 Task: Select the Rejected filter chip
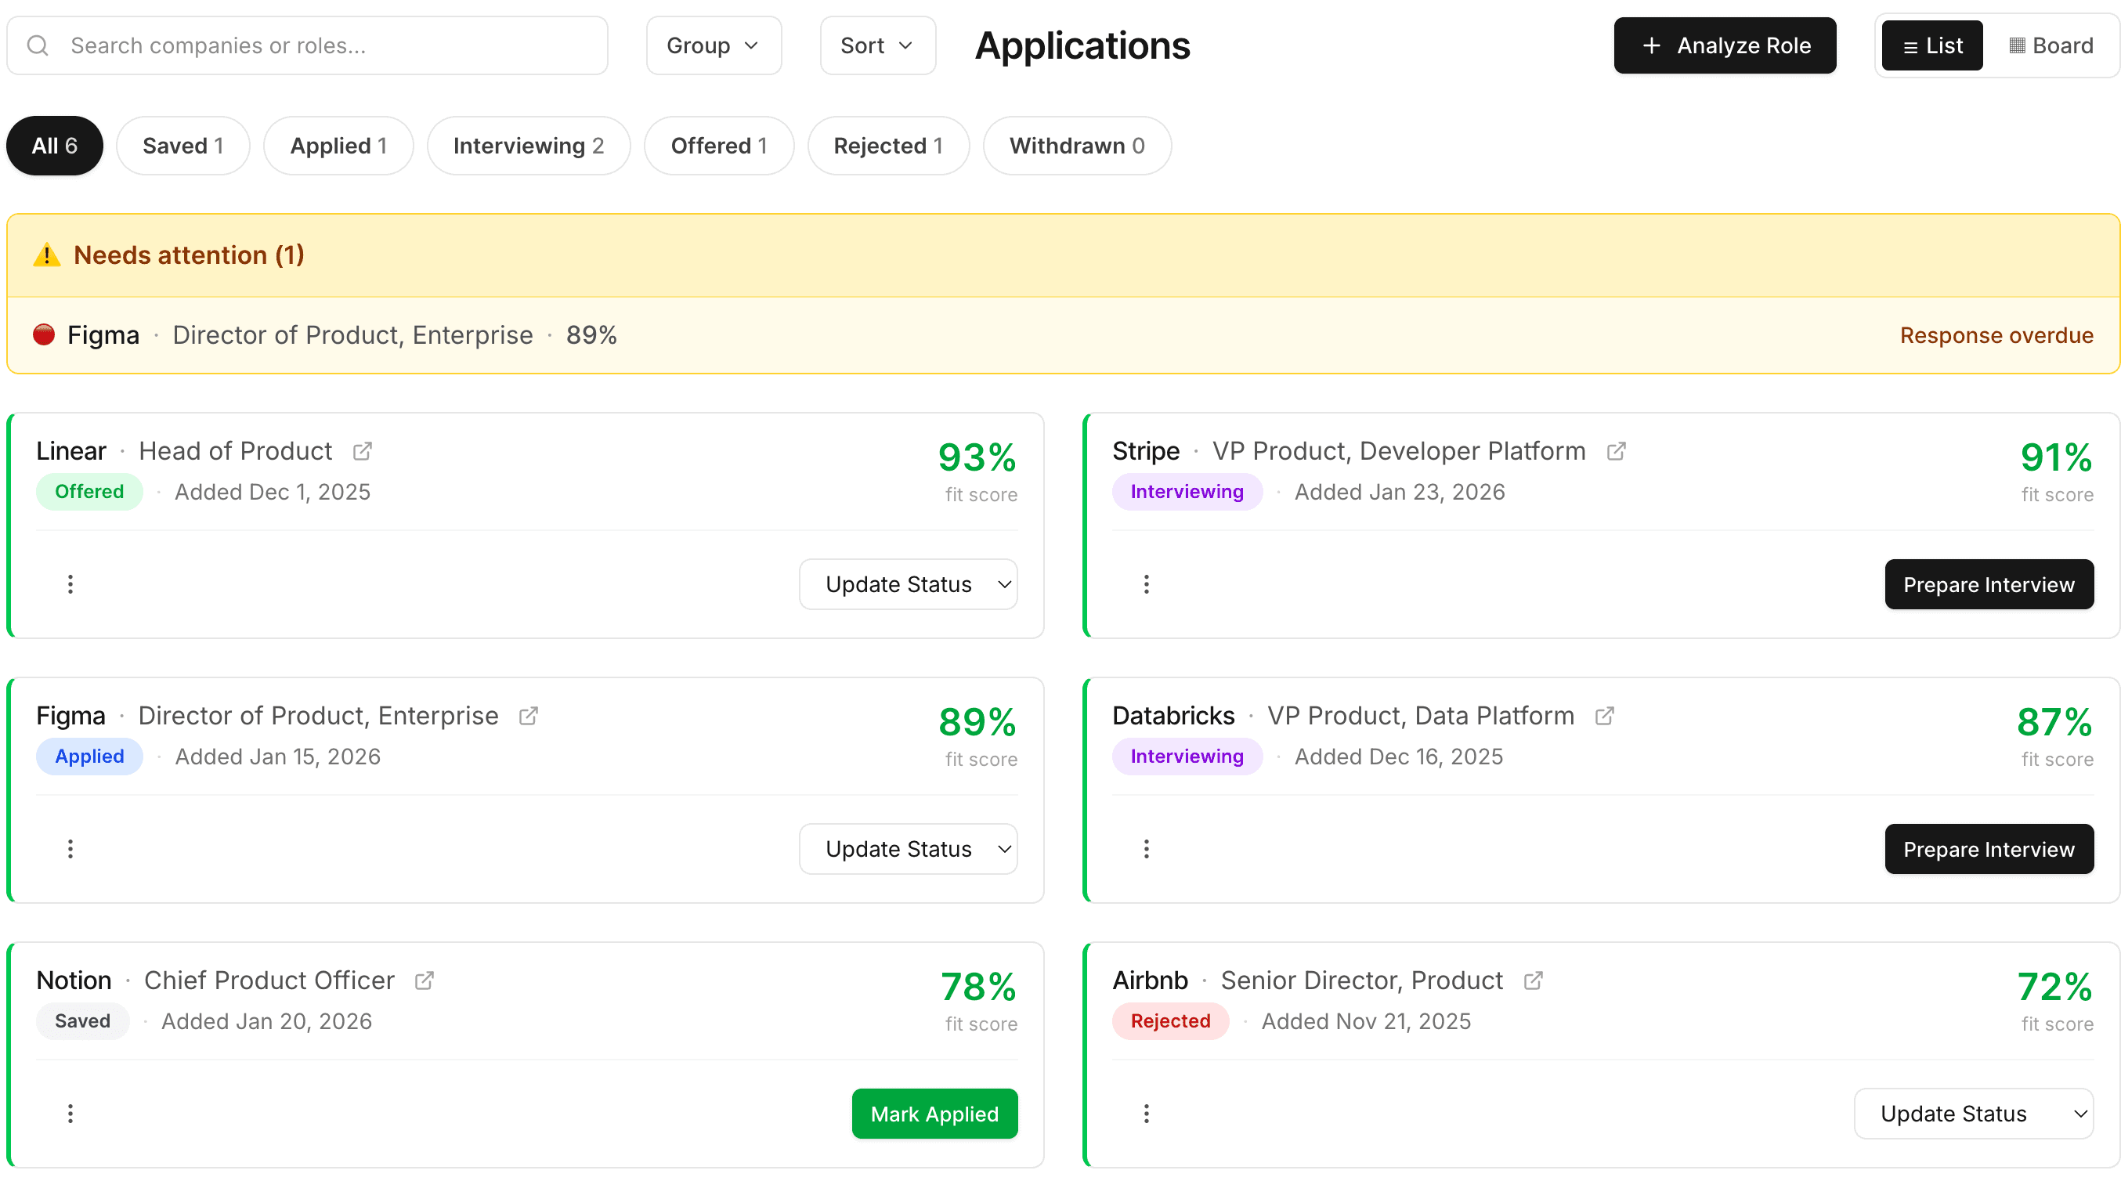tap(888, 146)
